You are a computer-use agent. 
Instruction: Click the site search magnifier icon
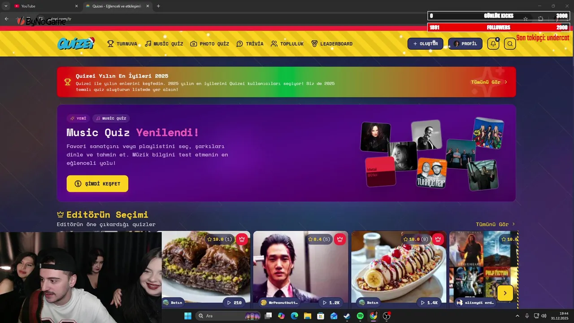tap(510, 44)
